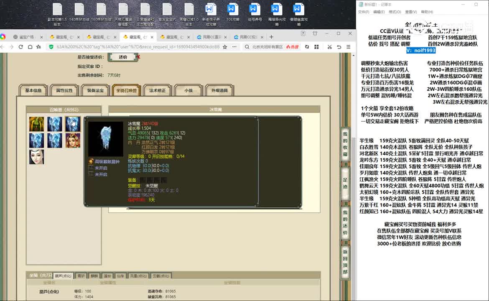Switch to the last 网易CC browser tab
The image size is (489, 301).
coord(249,37)
